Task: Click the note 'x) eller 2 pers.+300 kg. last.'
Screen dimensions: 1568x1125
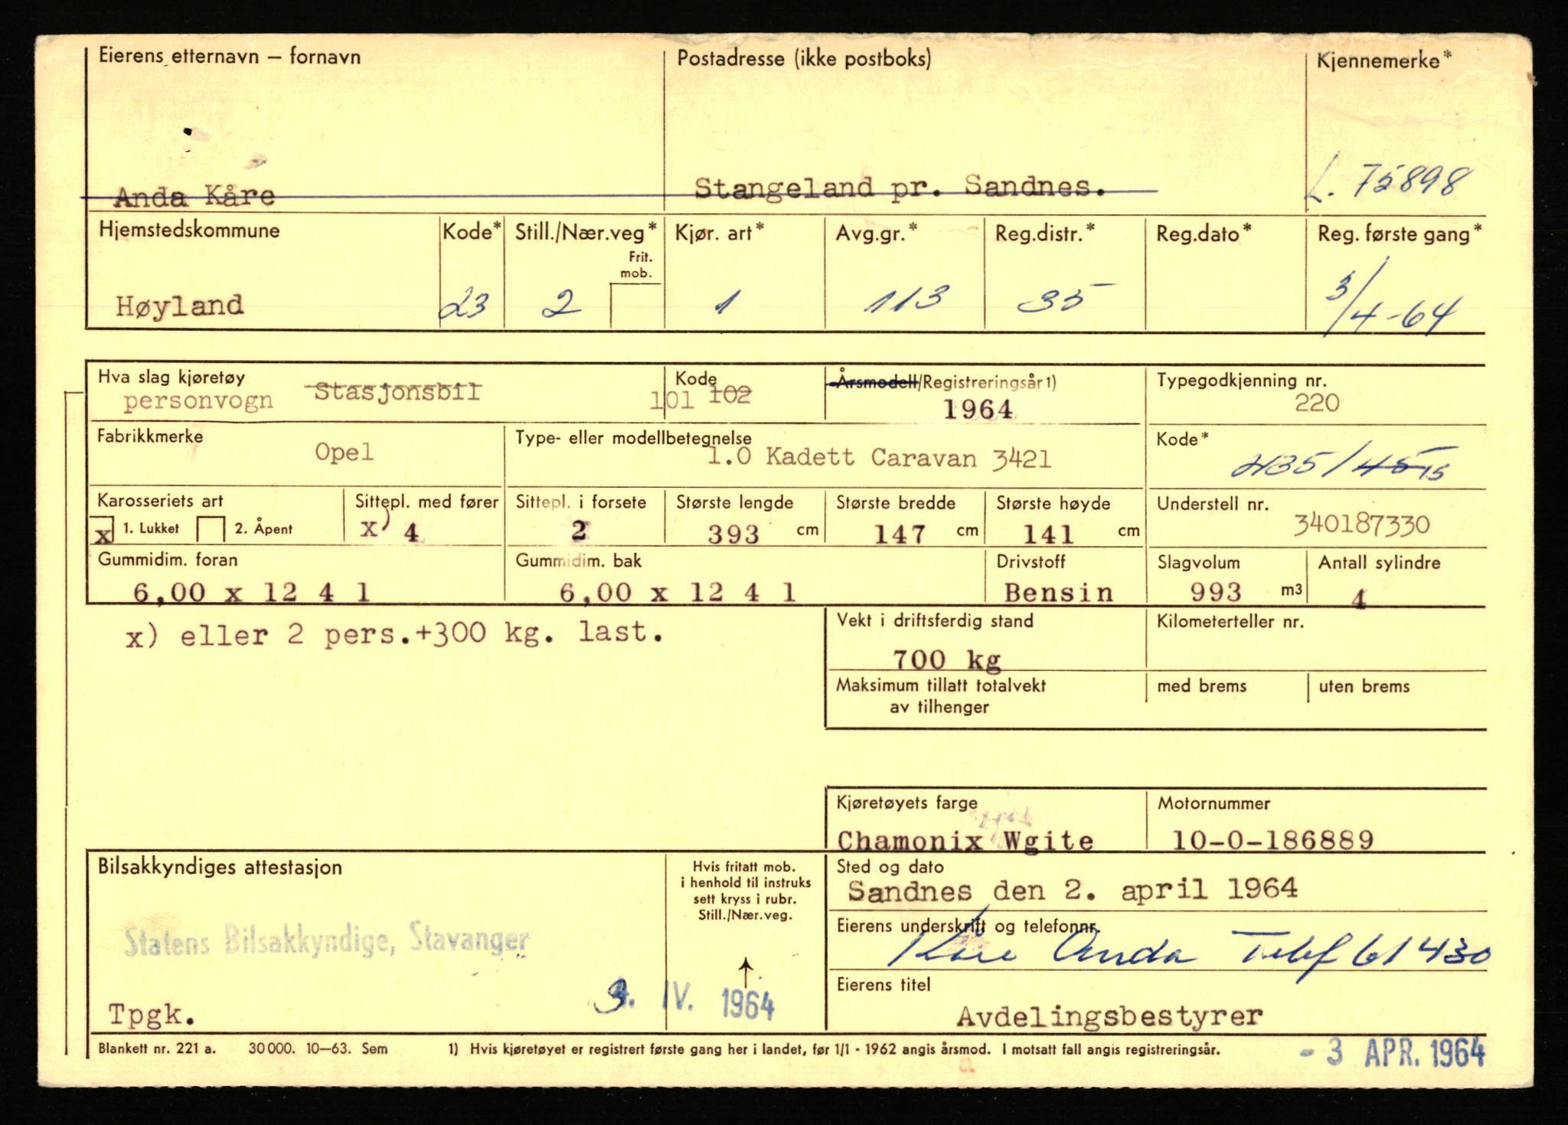Action: pos(395,635)
